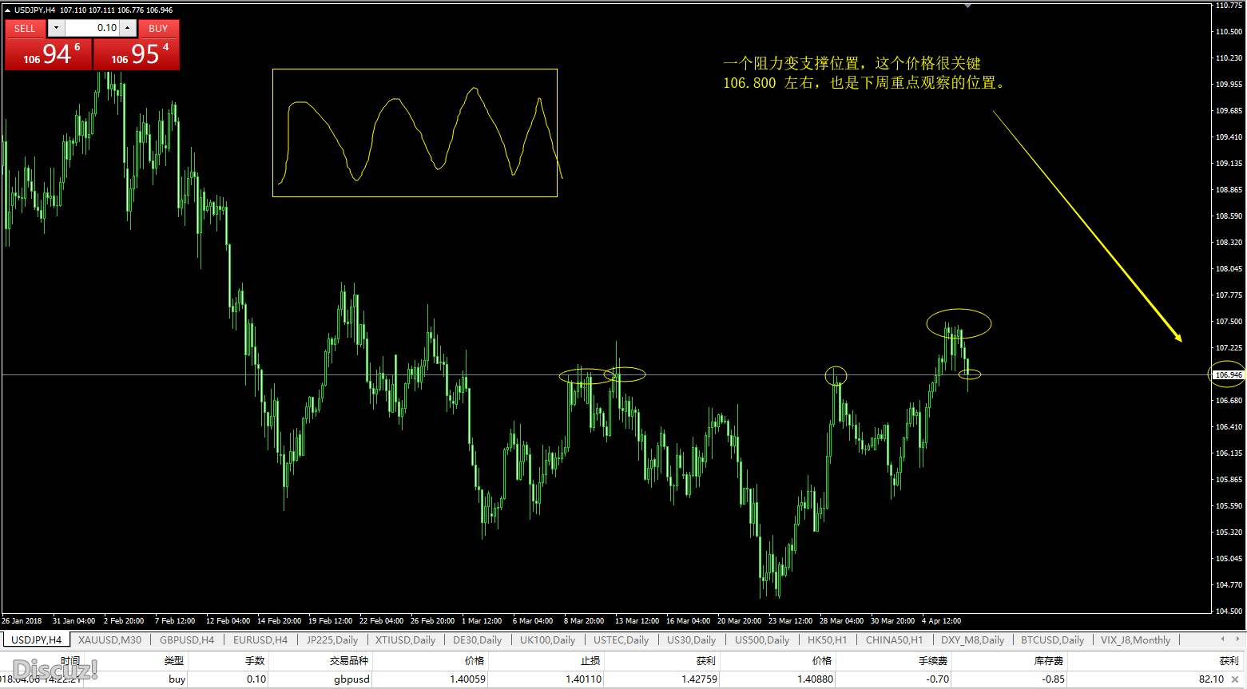The width and height of the screenshot is (1247, 689).
Task: Click the 止损 column header
Action: (x=590, y=660)
